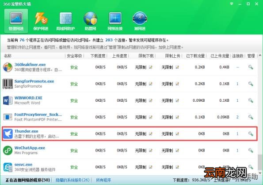The image size is (263, 185).
Task: Sort by 下载速度 column header
Action: coord(98,56)
